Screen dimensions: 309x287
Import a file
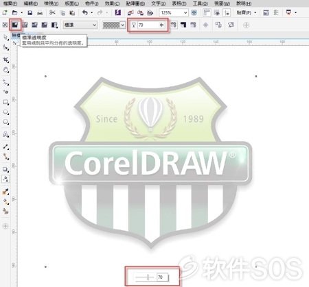coord(130,12)
